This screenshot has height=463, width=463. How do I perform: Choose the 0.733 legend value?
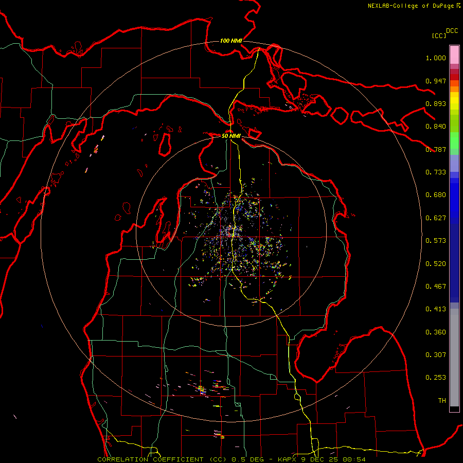coord(436,172)
